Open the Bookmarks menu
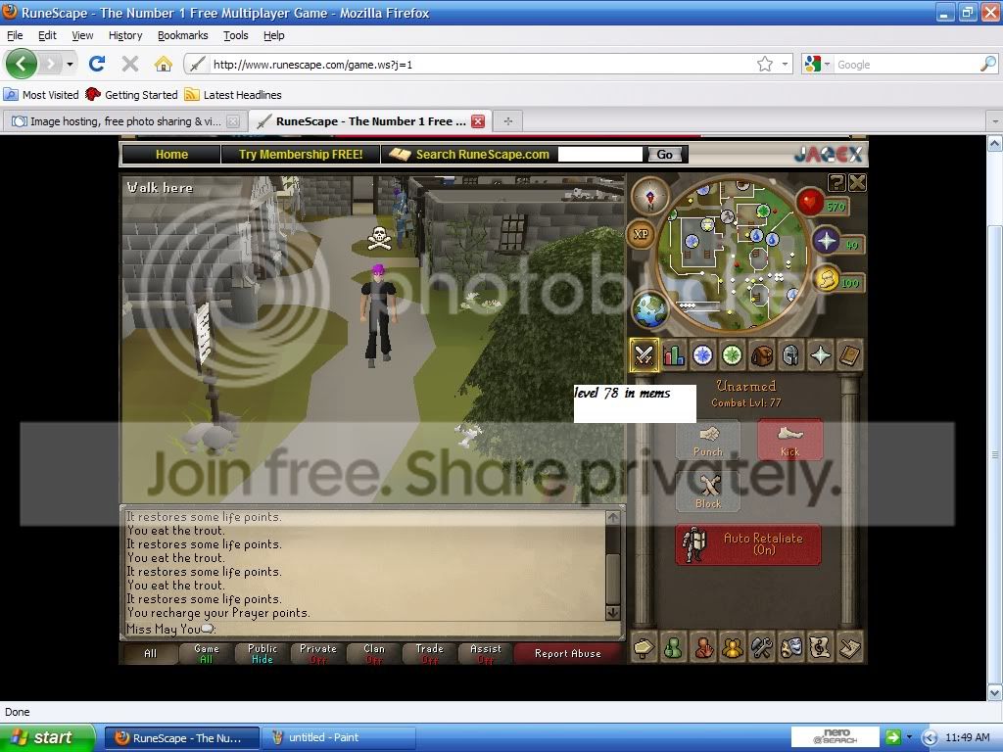The image size is (1003, 752). tap(182, 34)
